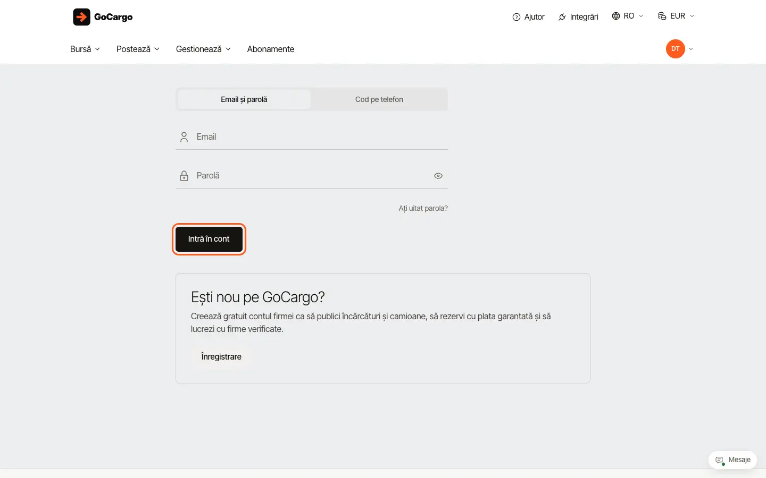The image size is (766, 478).
Task: Open the Mesaje chat widget
Action: coord(733,460)
